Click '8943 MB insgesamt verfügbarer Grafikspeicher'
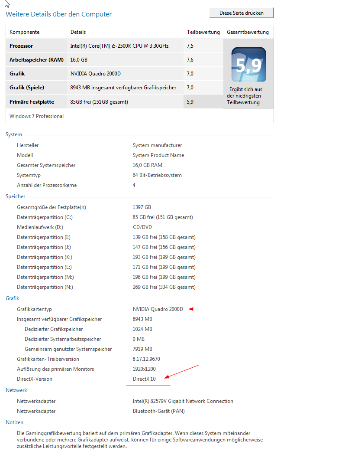361x461 pixels. click(123, 87)
